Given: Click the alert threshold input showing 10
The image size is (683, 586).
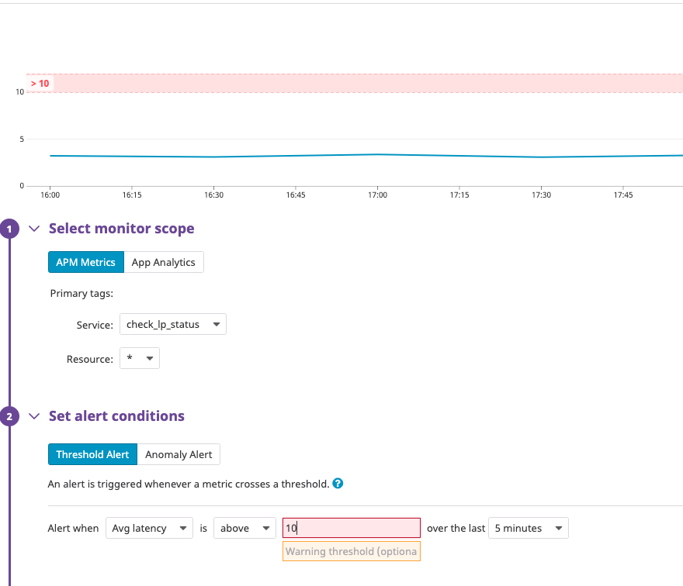Looking at the screenshot, I should pos(351,527).
